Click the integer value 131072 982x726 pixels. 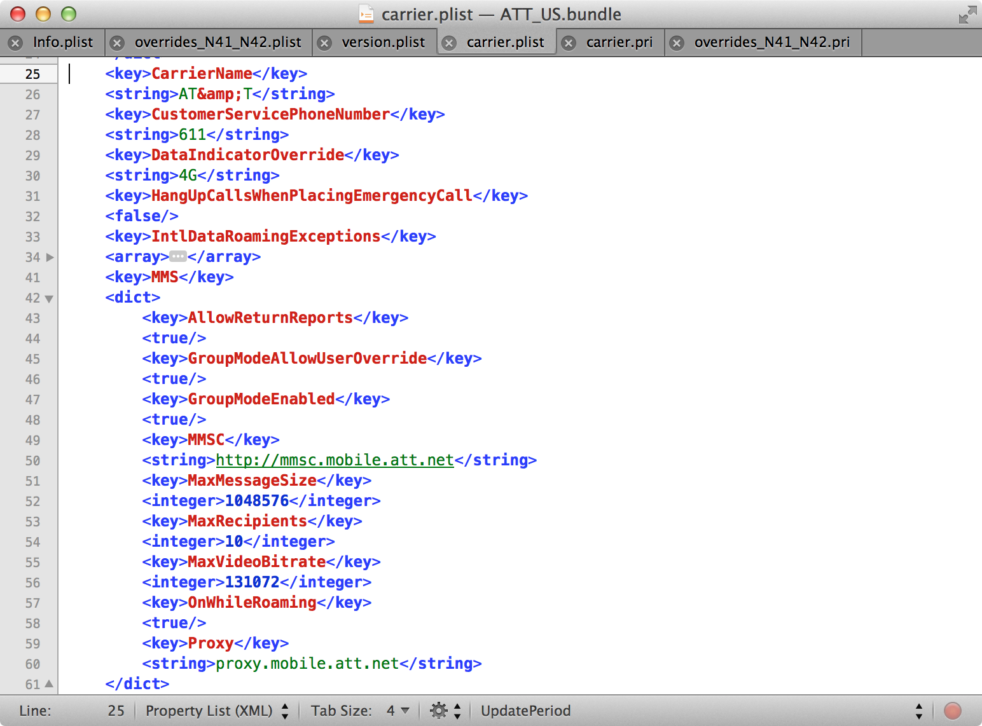(x=252, y=582)
